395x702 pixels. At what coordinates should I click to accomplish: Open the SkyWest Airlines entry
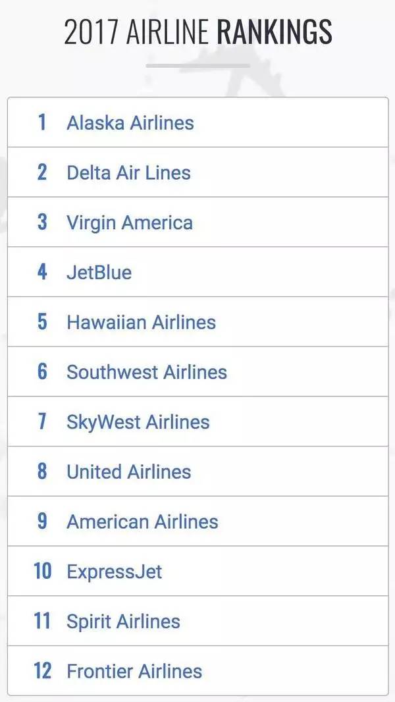[x=138, y=422]
